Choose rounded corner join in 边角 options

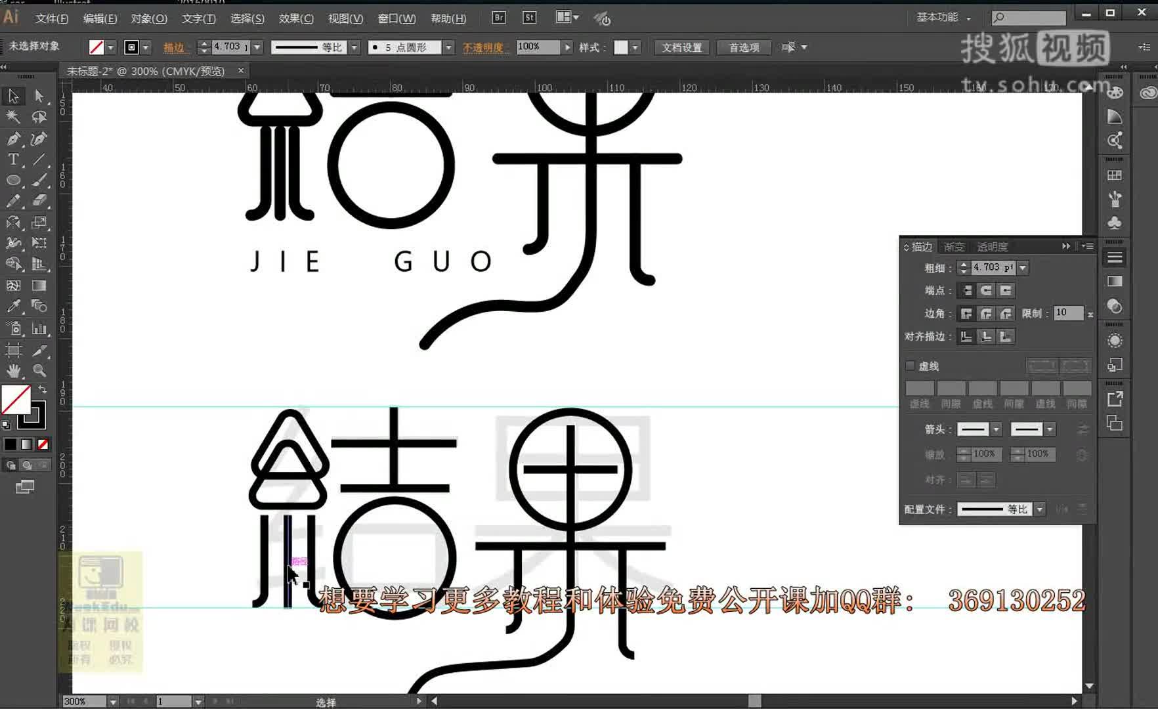985,313
